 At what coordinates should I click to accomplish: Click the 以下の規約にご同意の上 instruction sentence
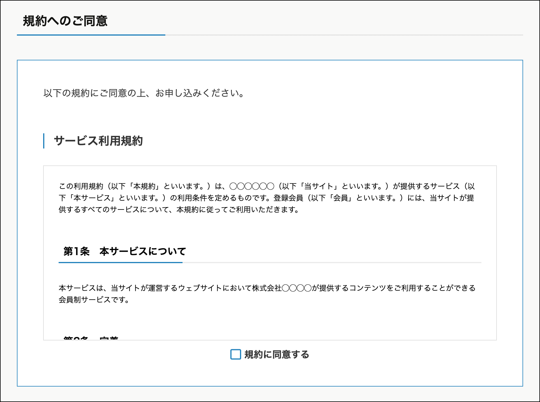144,93
